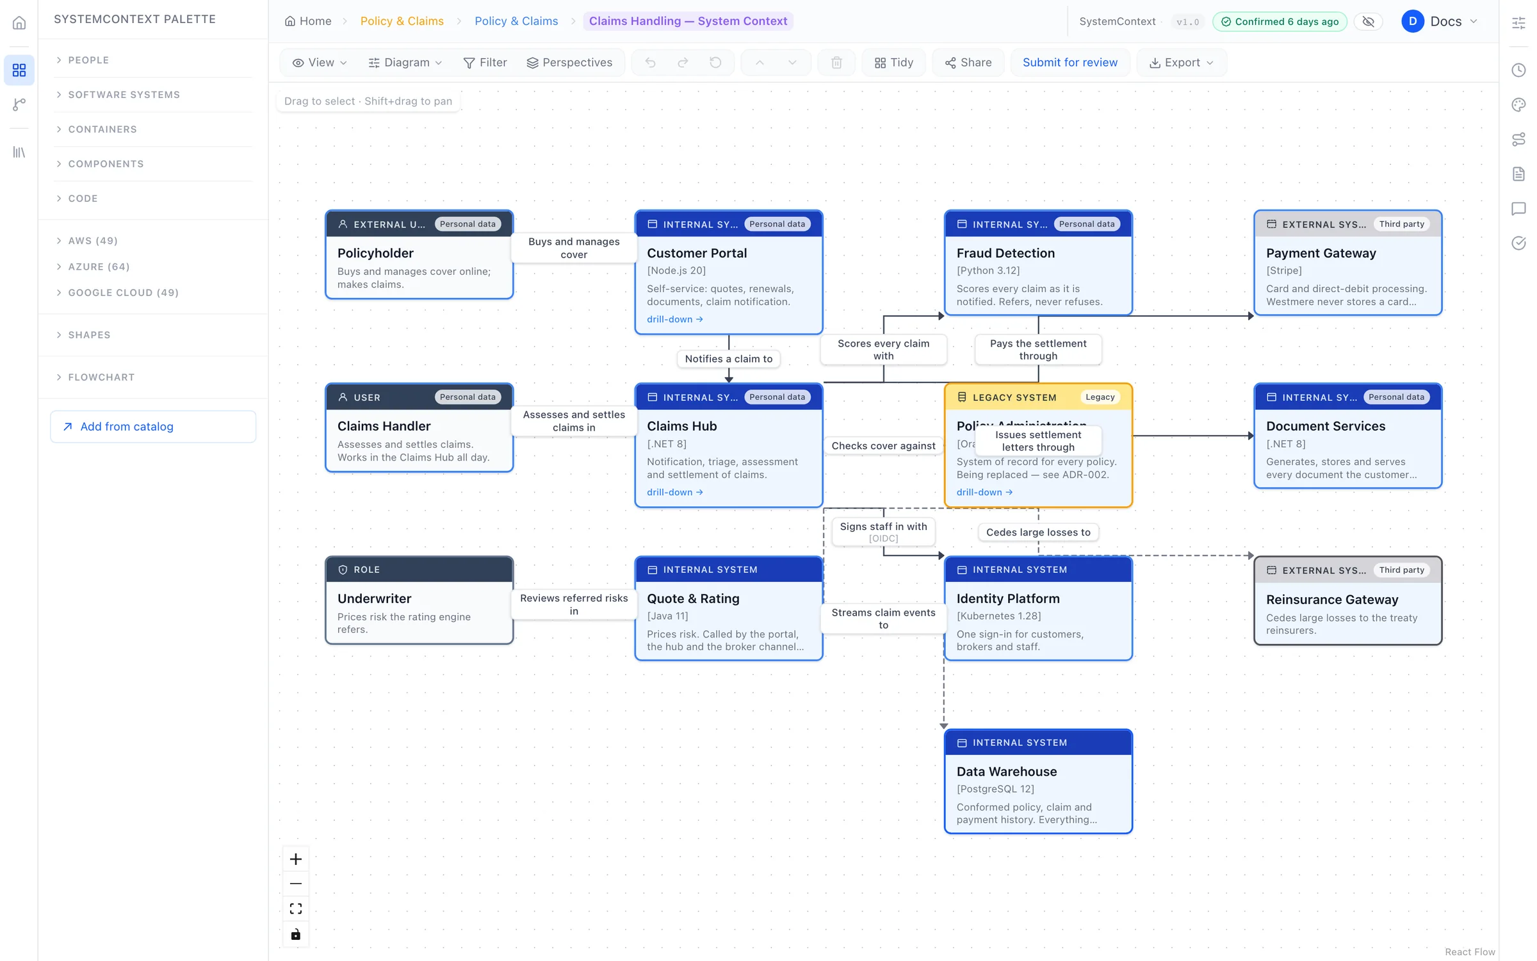Select the Data Warehouse node

pyautogui.click(x=1038, y=782)
